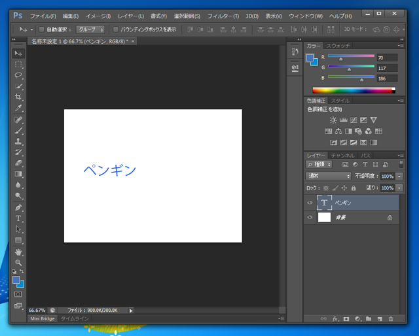Switch to the チャンネル tab
419x336 pixels.
(342, 156)
